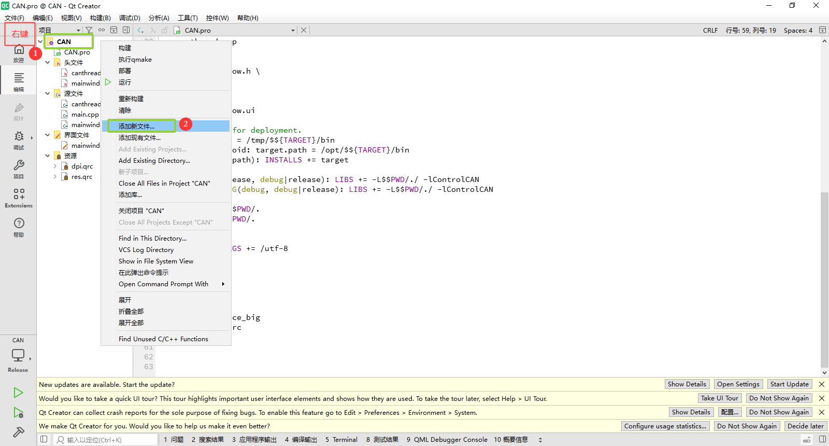The image size is (829, 446).
Task: Open the 编译输出 output pane
Action: 301,440
